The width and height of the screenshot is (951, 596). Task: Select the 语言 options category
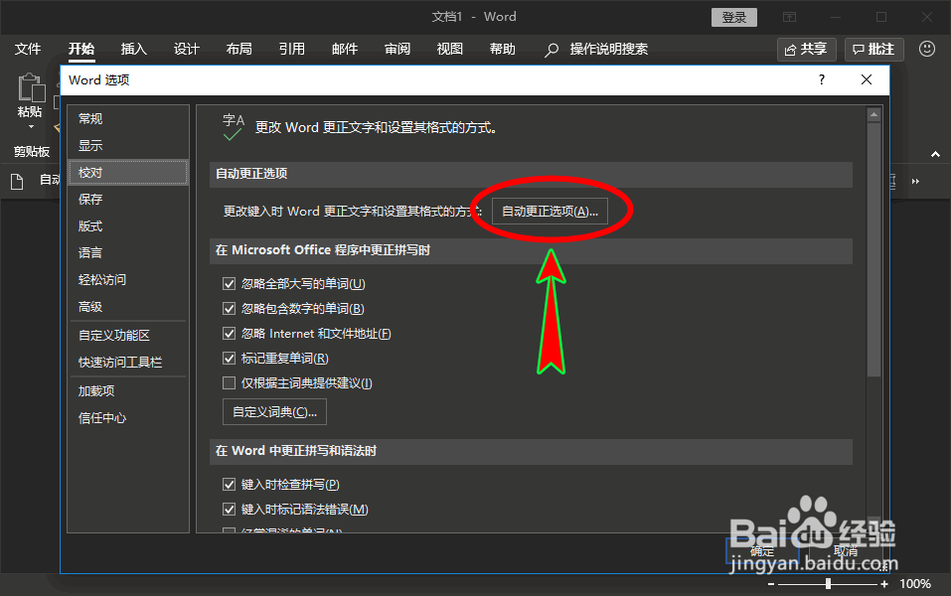(x=128, y=253)
